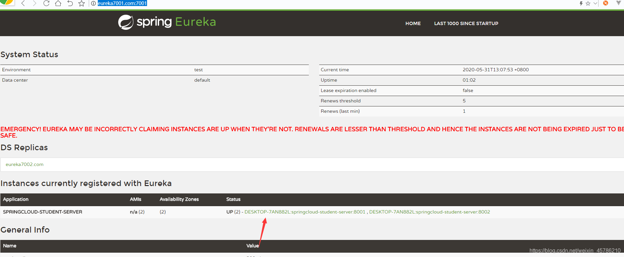Image resolution: width=624 pixels, height=257 pixels.
Task: Click Lease expiration enabled label
Action: click(x=349, y=90)
